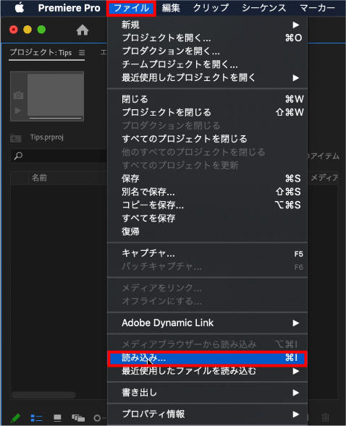This screenshot has height=426, width=346.
Task: Toggle the green pencil write-lock icon
Action: (x=15, y=417)
